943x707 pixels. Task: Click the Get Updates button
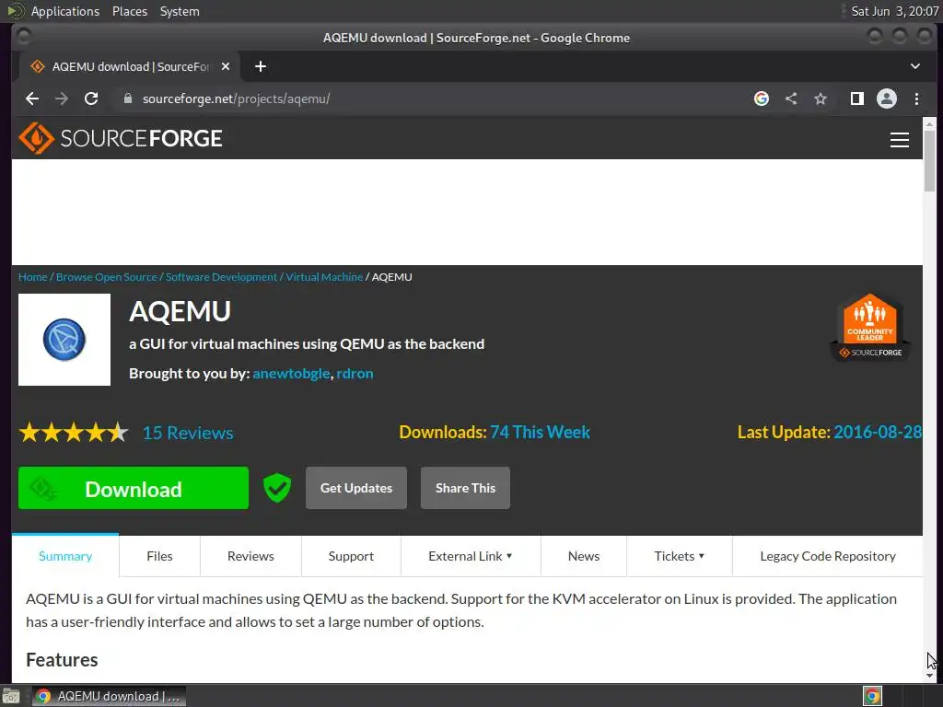point(356,488)
